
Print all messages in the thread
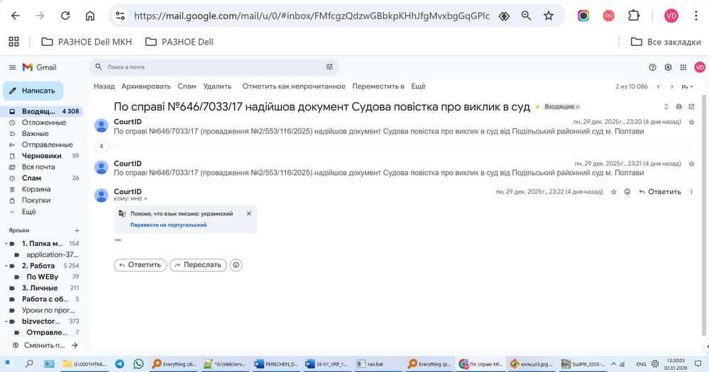[x=678, y=106]
